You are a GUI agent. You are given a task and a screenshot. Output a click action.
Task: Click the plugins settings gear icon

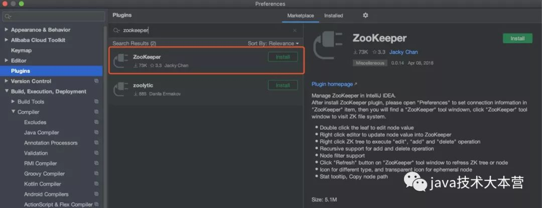(x=365, y=16)
